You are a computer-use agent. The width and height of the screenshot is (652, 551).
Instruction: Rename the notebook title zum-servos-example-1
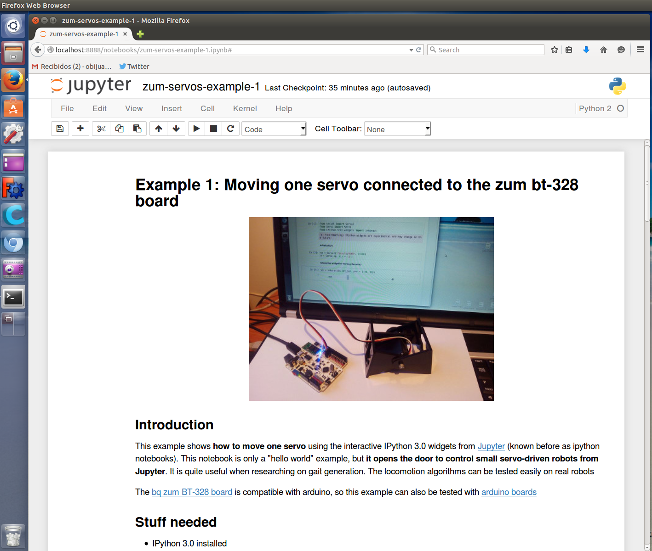point(201,87)
